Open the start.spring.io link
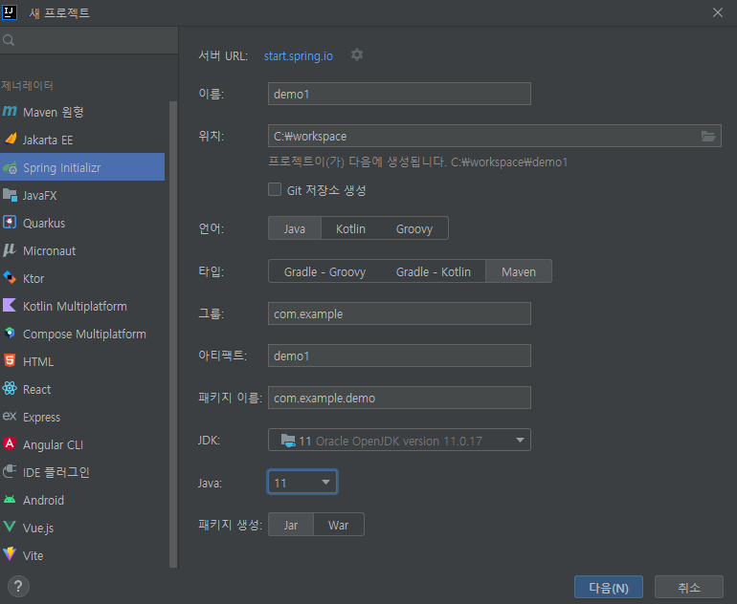The width and height of the screenshot is (737, 604). [x=298, y=55]
